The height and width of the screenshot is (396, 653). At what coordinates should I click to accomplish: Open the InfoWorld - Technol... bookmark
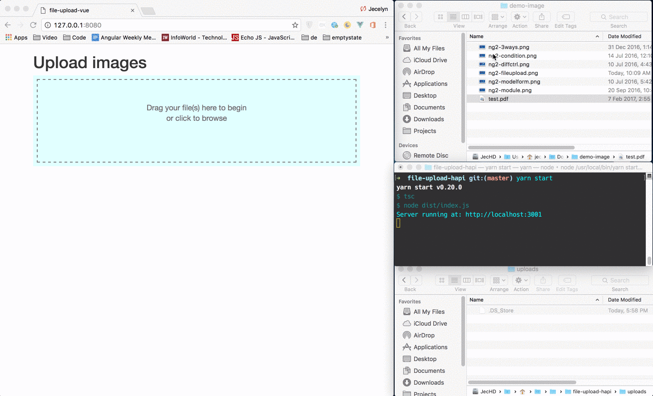click(194, 38)
